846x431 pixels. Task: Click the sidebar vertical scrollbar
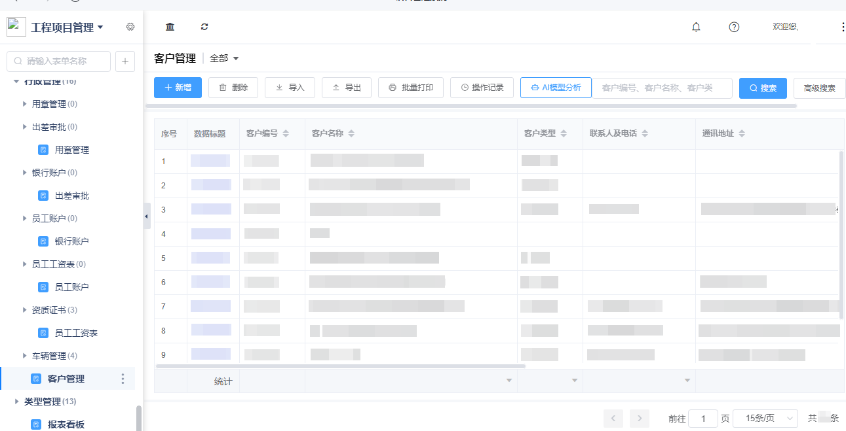click(x=138, y=419)
